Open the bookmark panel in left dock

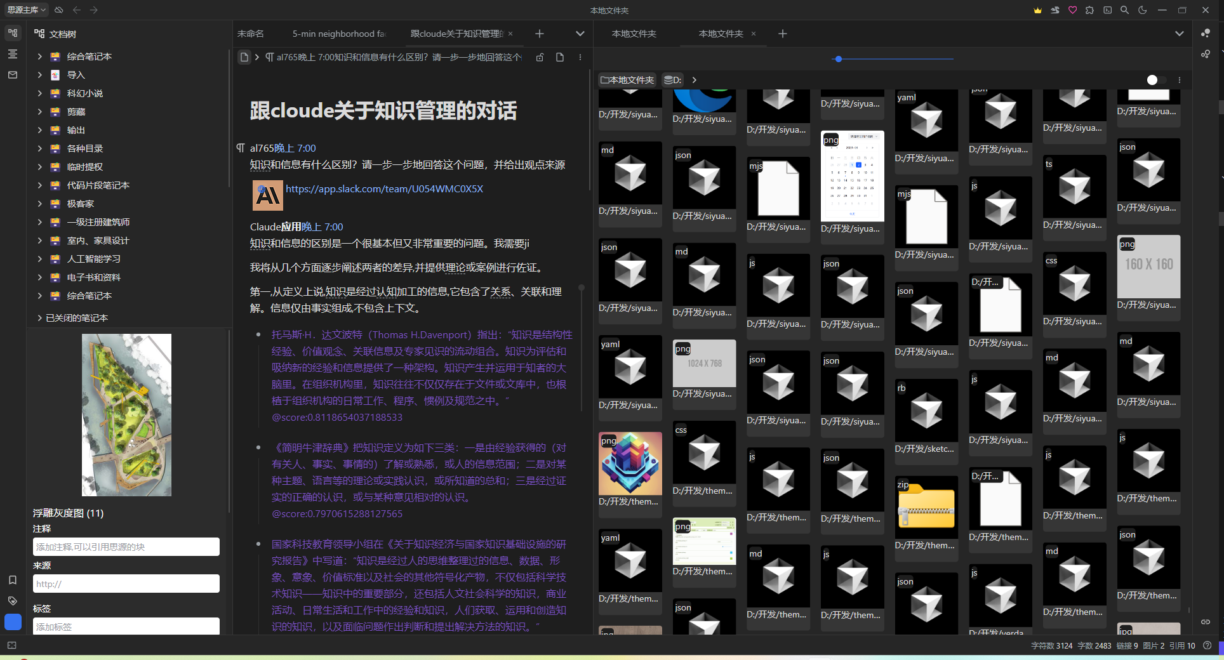13,580
